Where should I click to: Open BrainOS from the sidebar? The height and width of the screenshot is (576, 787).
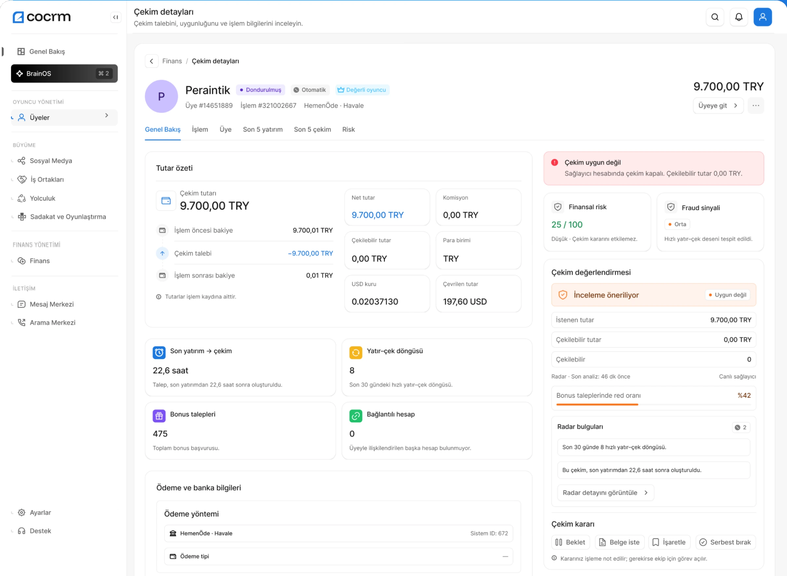64,74
